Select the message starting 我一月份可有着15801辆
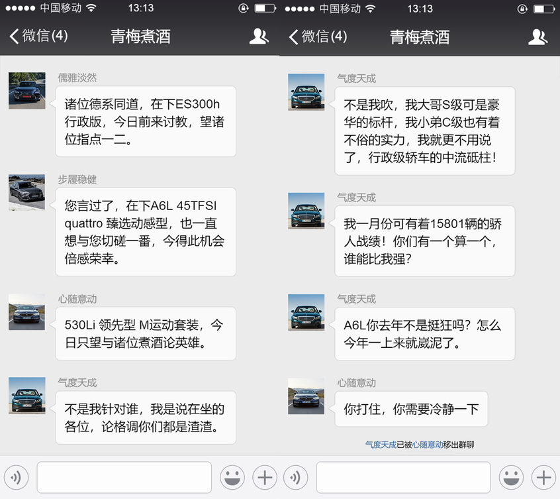 pyautogui.click(x=425, y=241)
